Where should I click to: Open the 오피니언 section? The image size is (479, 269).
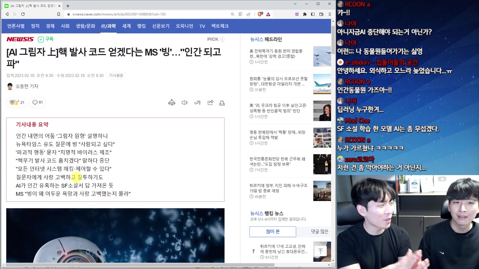[184, 26]
